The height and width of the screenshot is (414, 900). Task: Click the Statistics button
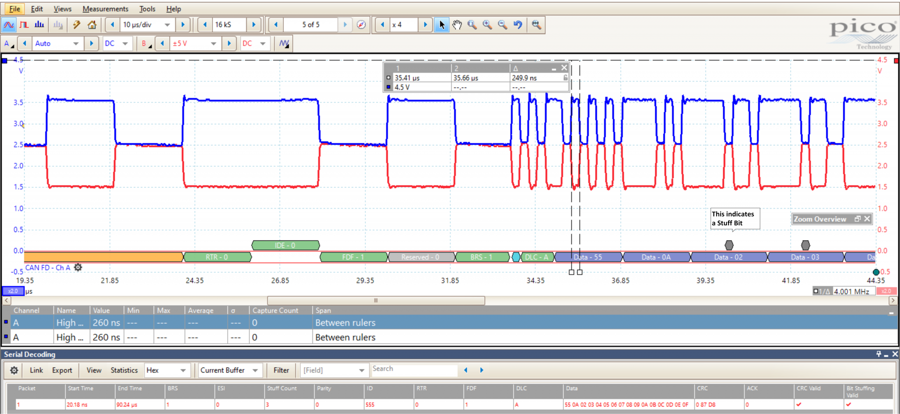coord(124,371)
